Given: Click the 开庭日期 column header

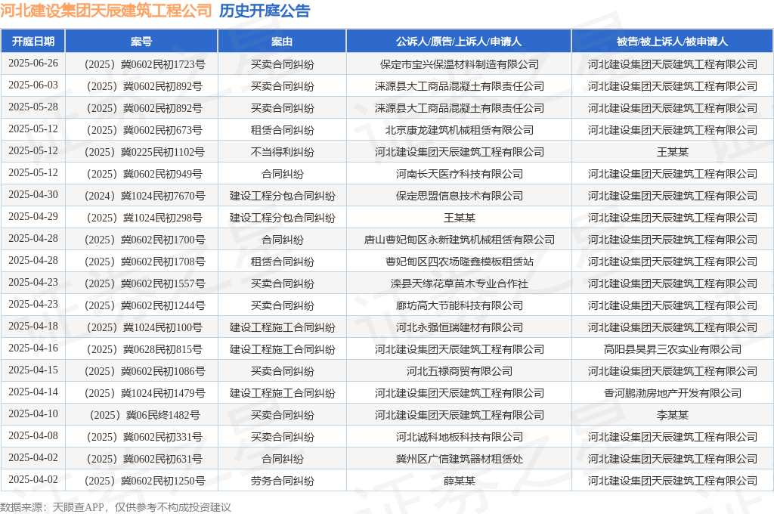Looking at the screenshot, I should click(x=33, y=42).
